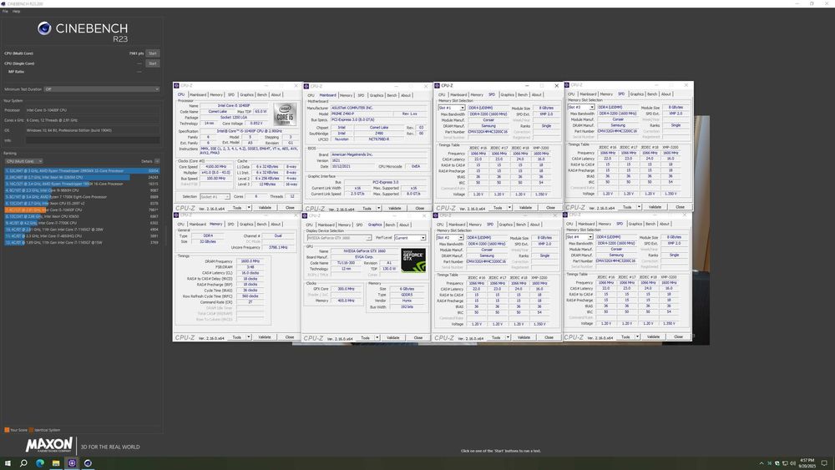The image size is (835, 470).
Task: Open File Explorer from the taskbar
Action: 56,463
